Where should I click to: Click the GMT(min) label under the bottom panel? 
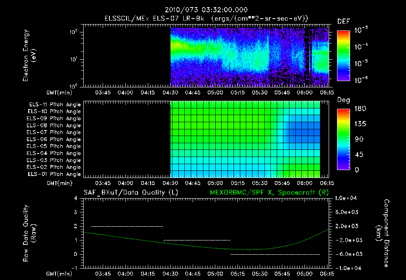coord(59,274)
